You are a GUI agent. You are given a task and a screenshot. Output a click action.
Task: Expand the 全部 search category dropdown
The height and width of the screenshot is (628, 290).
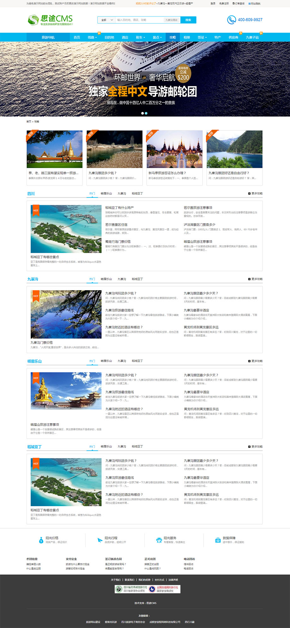(x=107, y=20)
